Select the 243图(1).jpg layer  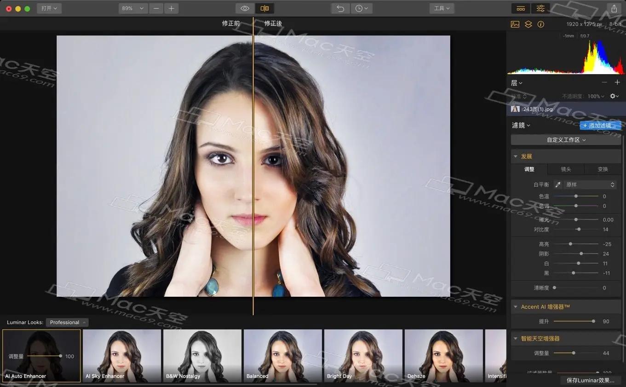(x=566, y=109)
